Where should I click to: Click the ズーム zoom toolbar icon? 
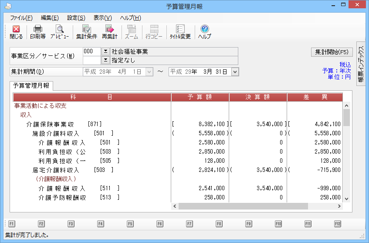(131, 32)
